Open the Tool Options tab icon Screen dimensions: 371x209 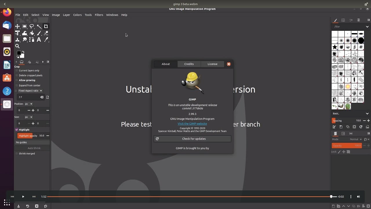coord(21,62)
